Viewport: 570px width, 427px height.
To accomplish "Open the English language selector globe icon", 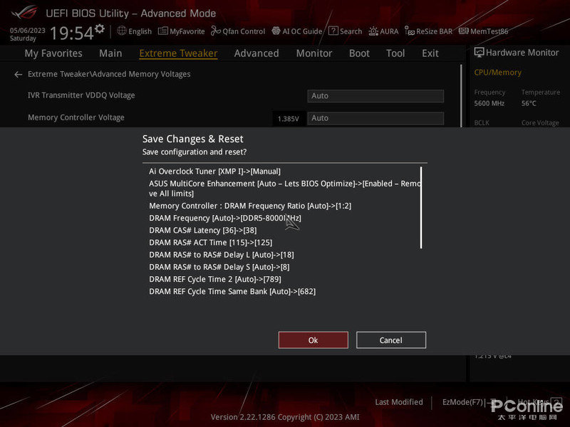I will coord(122,31).
